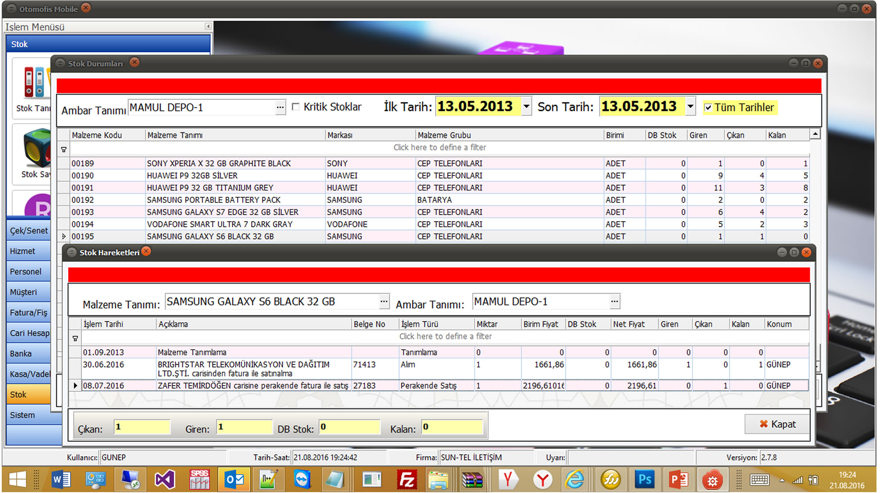
Task: Collapse the İşlem Menüsü panel arrow
Action: click(x=208, y=26)
